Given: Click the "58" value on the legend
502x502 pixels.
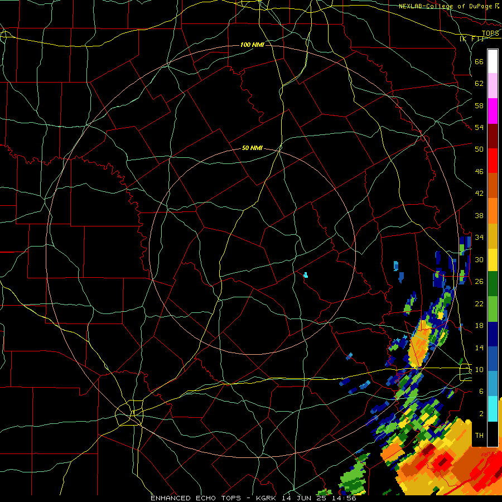Looking at the screenshot, I should pyautogui.click(x=479, y=105).
